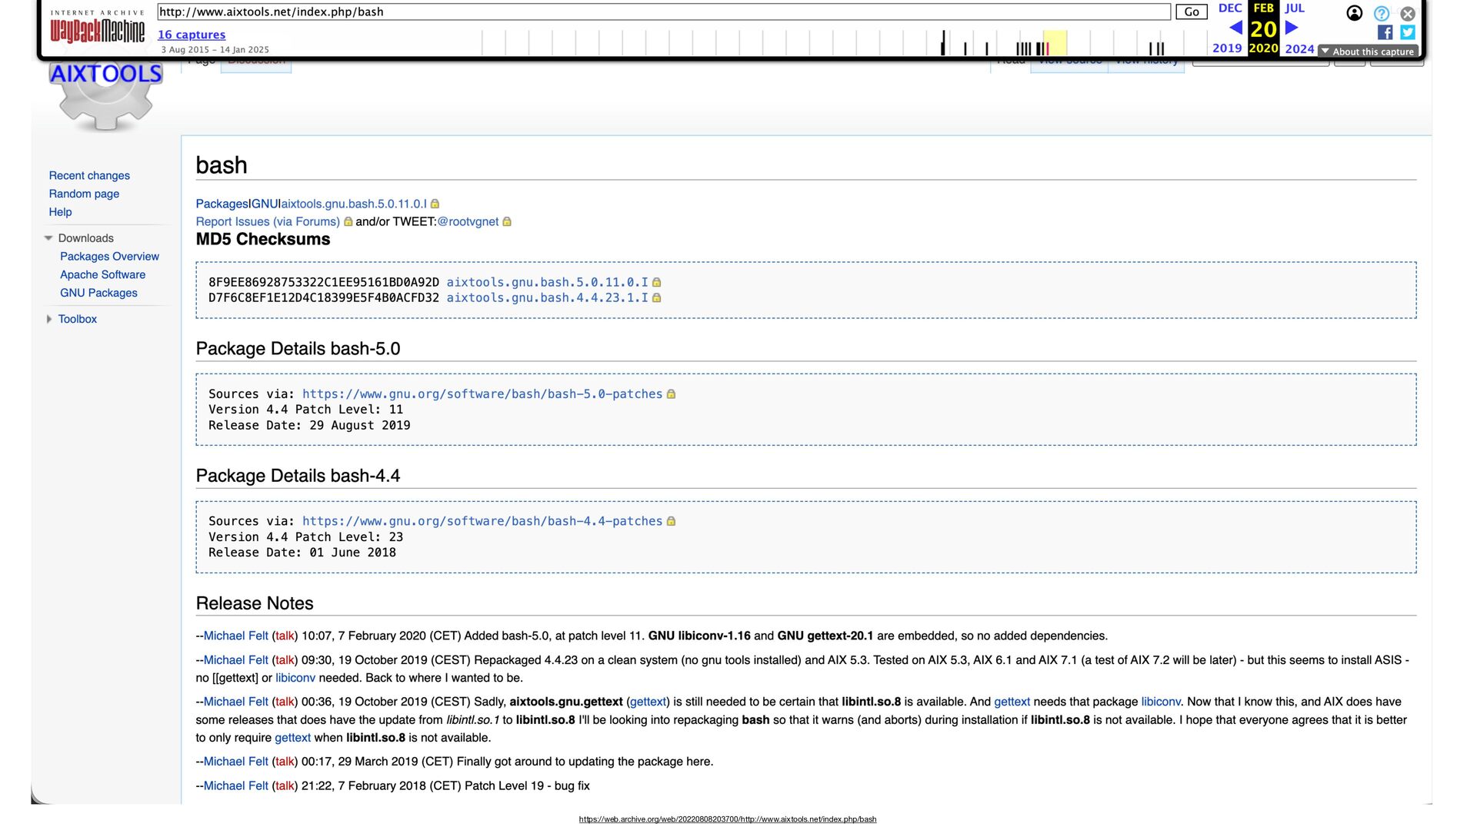Share capture on Facebook
This screenshot has width=1477, height=830.
pos(1385,32)
